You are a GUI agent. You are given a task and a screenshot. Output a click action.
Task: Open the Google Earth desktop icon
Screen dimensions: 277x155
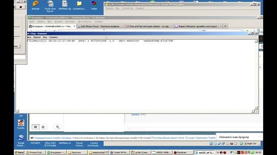(x=21, y=140)
